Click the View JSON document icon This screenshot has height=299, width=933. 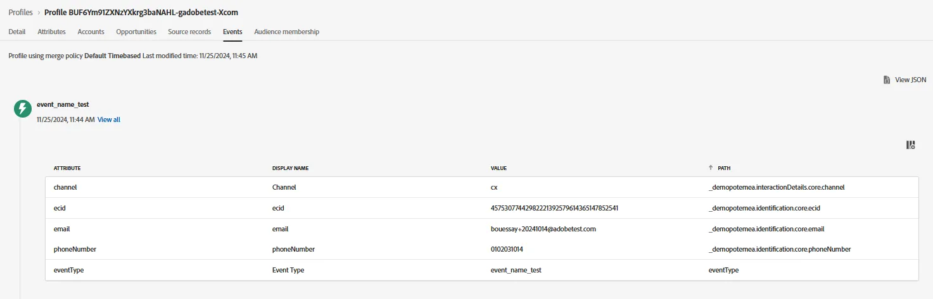887,80
